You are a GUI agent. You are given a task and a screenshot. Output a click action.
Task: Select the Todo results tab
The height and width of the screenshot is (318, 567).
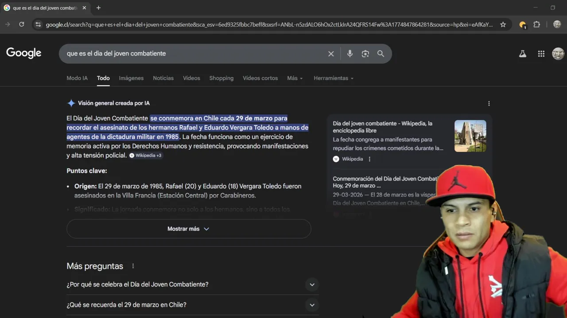(x=103, y=78)
